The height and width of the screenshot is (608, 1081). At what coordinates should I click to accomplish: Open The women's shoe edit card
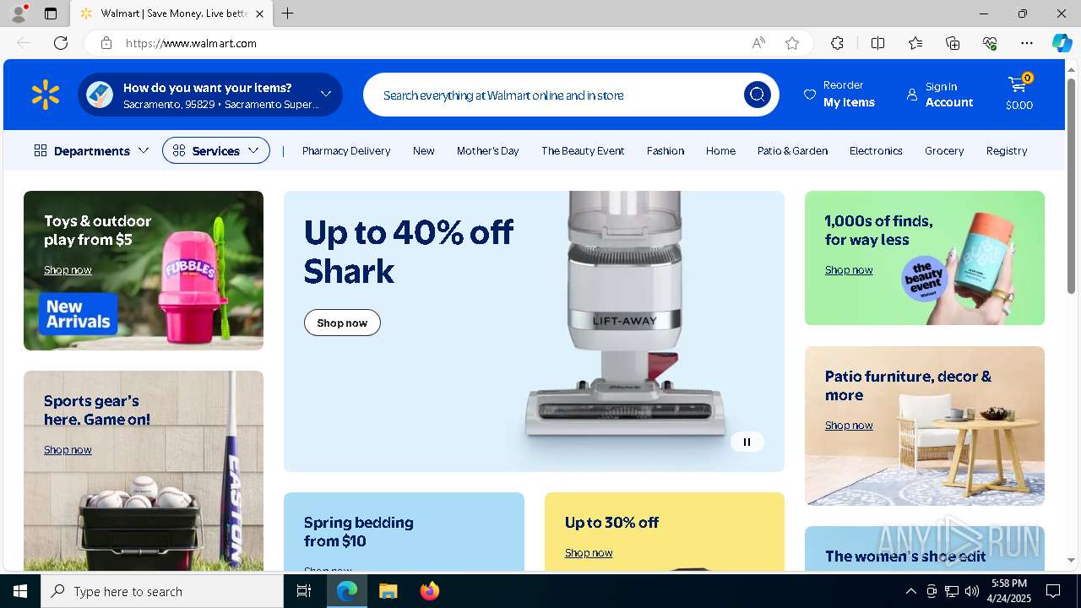pos(925,549)
